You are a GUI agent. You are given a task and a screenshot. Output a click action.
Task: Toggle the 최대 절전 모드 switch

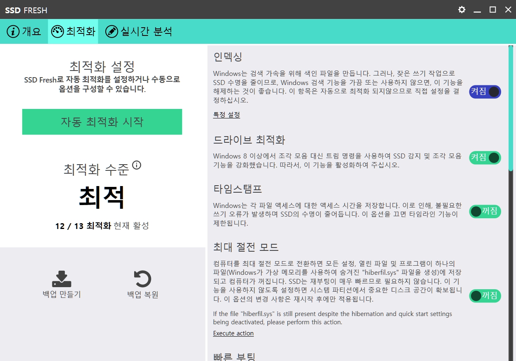click(485, 296)
